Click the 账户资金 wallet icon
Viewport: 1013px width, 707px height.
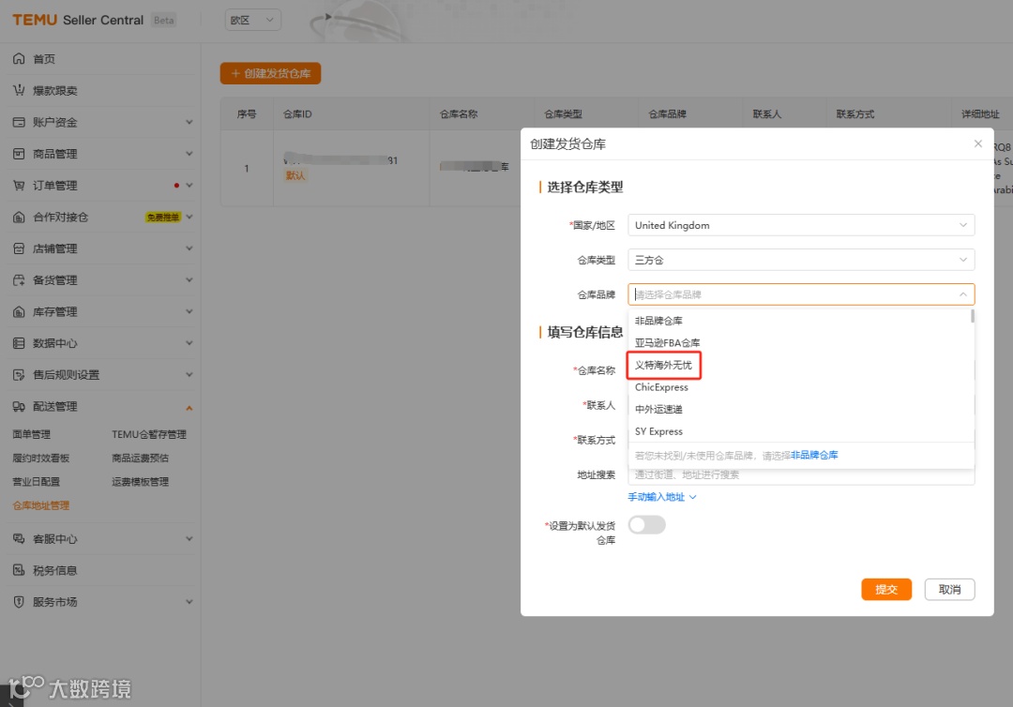(19, 122)
